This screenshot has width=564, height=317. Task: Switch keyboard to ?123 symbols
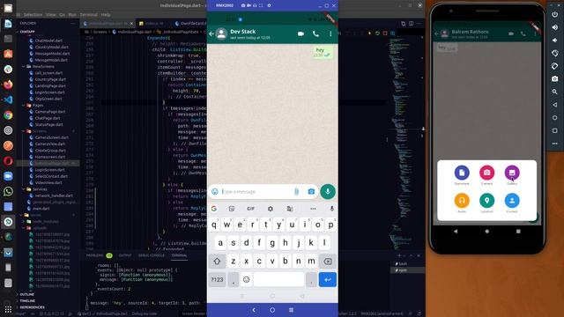pyautogui.click(x=218, y=280)
